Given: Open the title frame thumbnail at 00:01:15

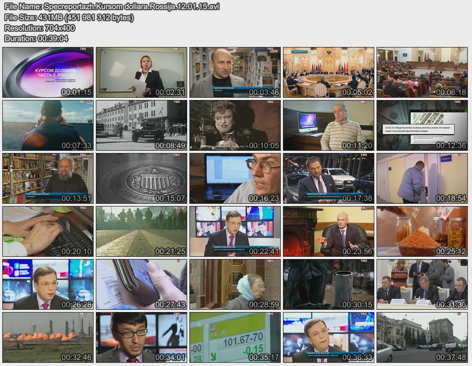Looking at the screenshot, I should pos(48,72).
